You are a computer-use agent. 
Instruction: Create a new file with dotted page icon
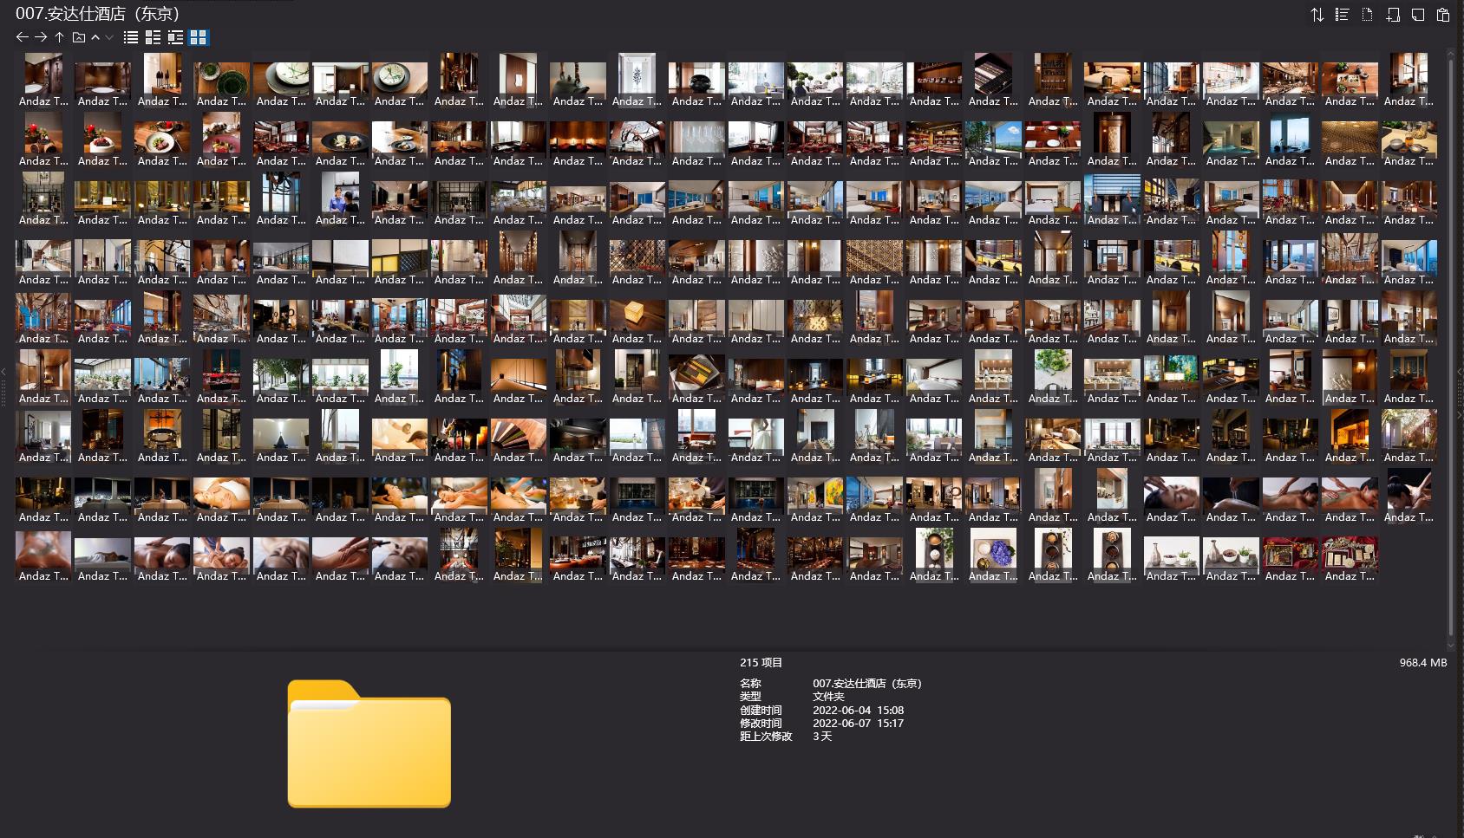click(1367, 15)
